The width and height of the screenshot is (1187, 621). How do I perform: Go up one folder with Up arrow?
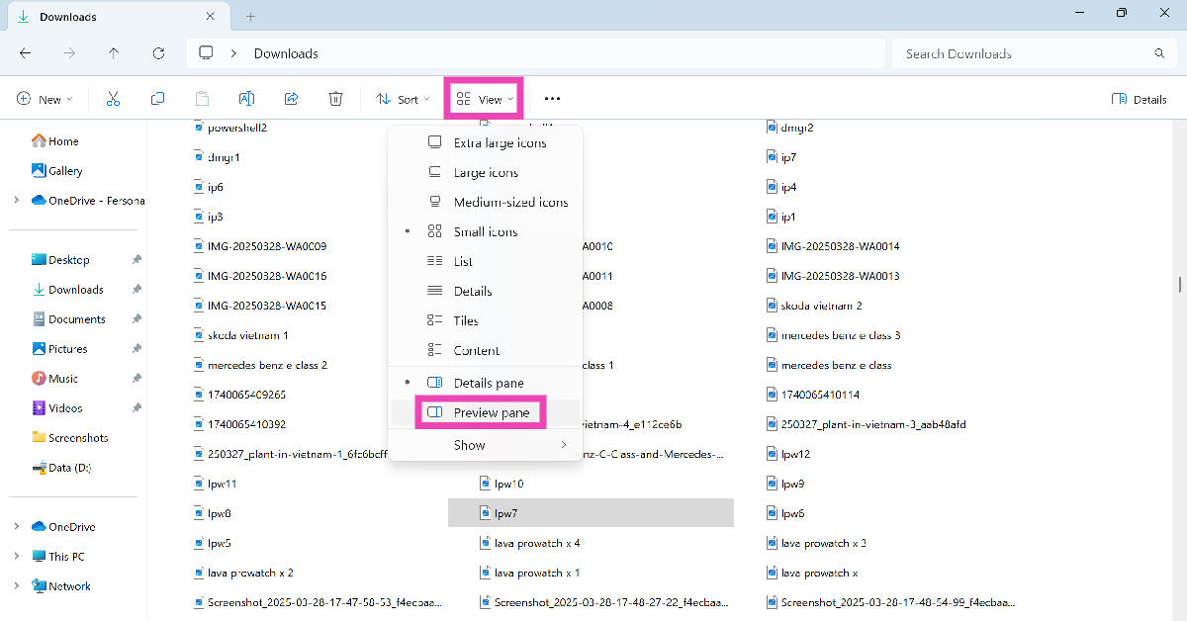tap(114, 53)
